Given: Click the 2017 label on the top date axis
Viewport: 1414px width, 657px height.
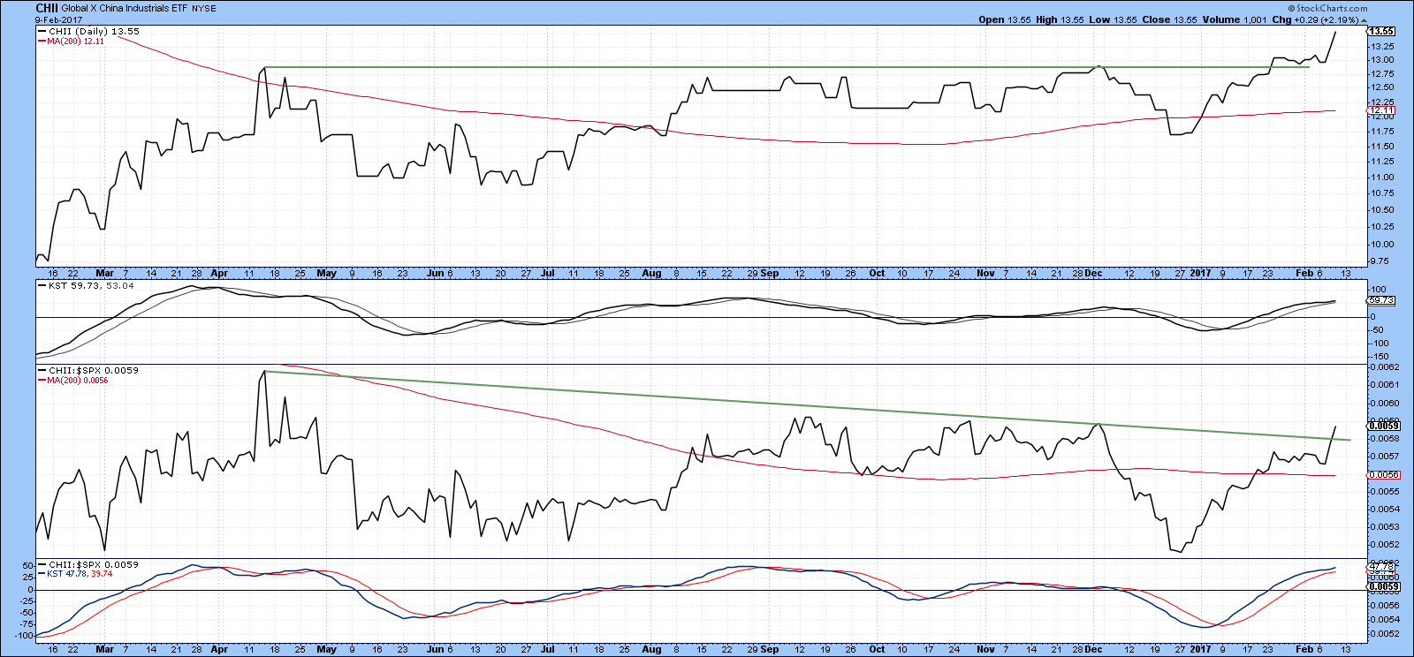Looking at the screenshot, I should click(x=1199, y=274).
